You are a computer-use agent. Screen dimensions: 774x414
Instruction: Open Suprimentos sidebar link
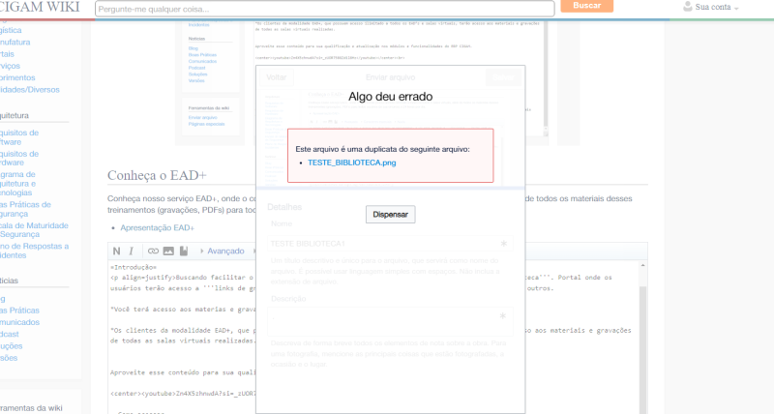coord(17,78)
